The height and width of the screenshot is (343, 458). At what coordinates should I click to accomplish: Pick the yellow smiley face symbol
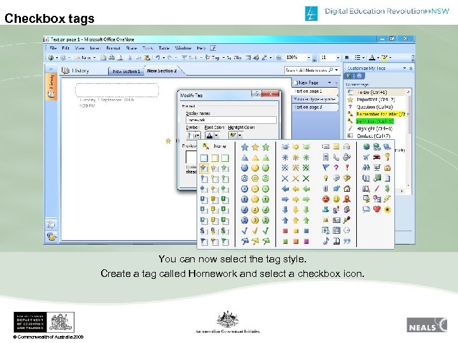coord(337,199)
